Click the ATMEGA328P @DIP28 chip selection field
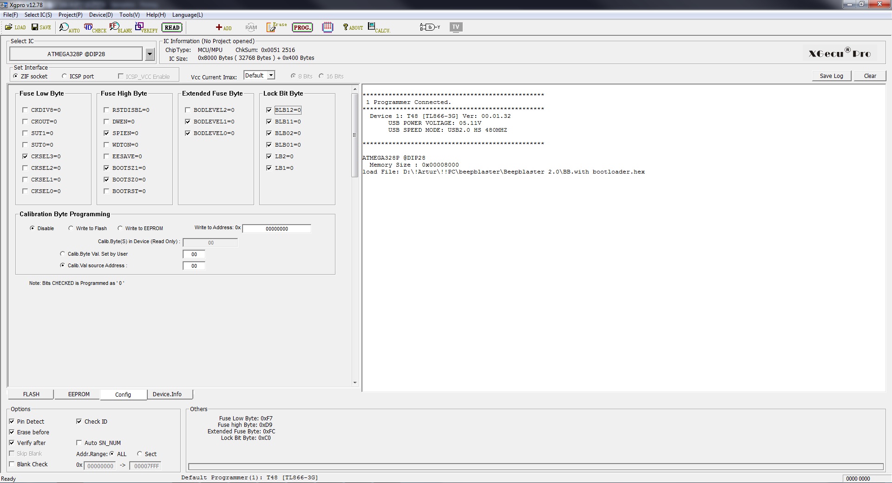This screenshot has height=483, width=892. point(76,54)
